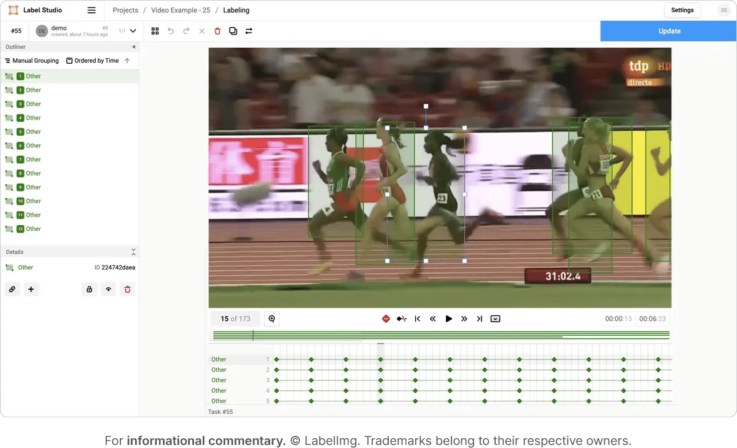Open the regions grid view
Image resolution: width=737 pixels, height=448 pixels.
click(155, 31)
